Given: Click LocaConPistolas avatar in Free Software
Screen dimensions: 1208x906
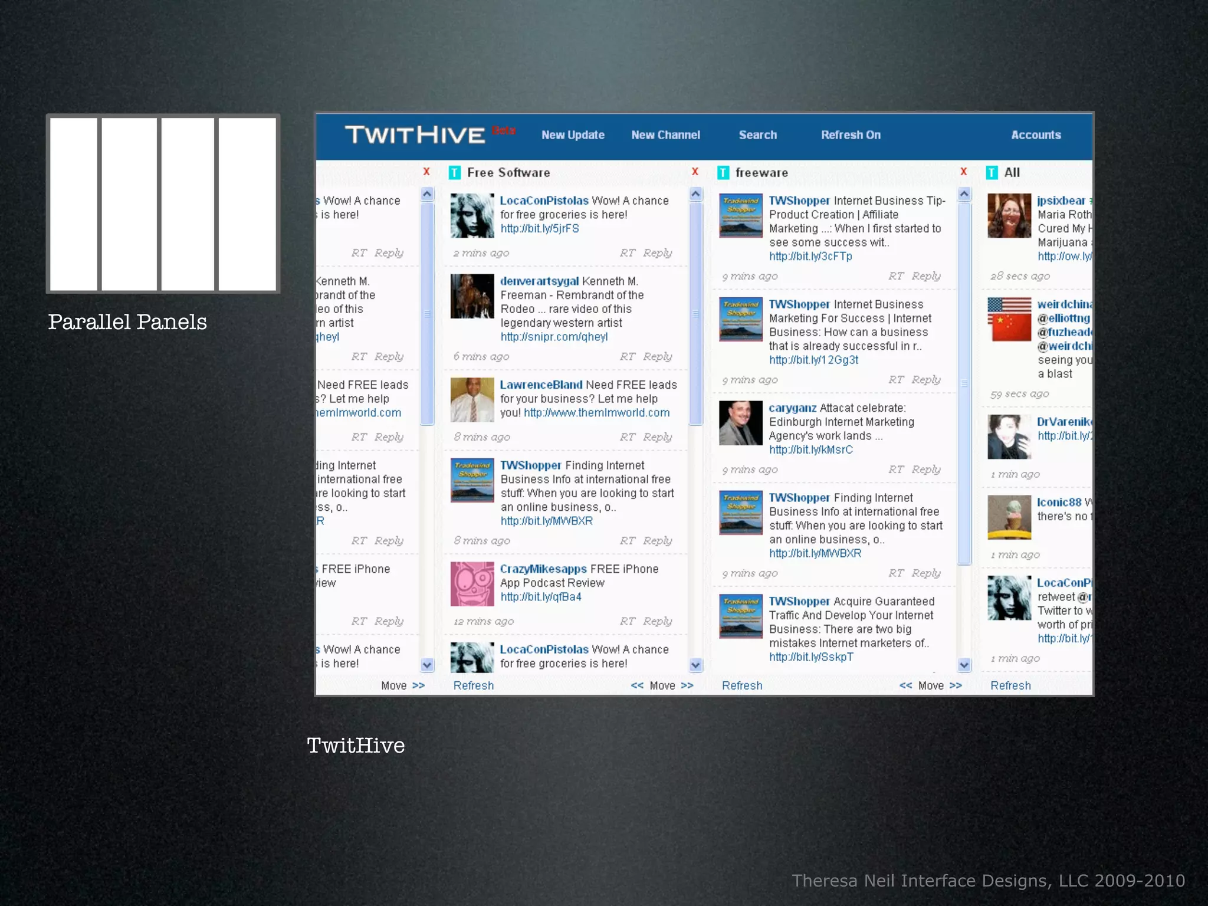Looking at the screenshot, I should (x=472, y=216).
